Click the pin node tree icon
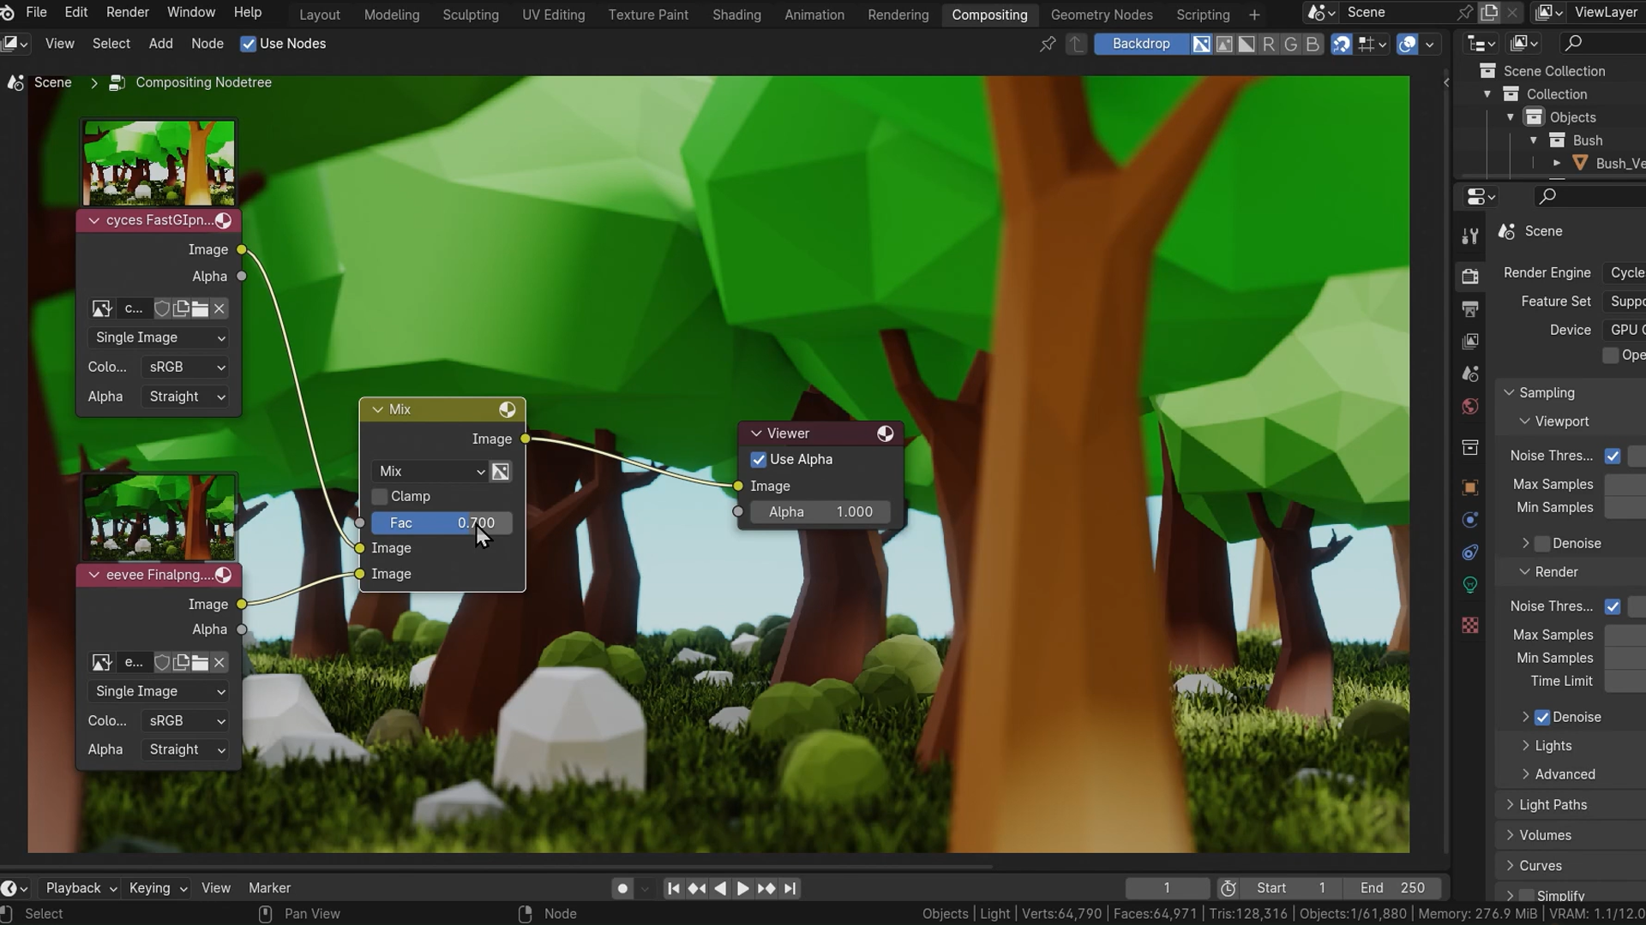Screen dimensions: 1646x925 (1047, 44)
